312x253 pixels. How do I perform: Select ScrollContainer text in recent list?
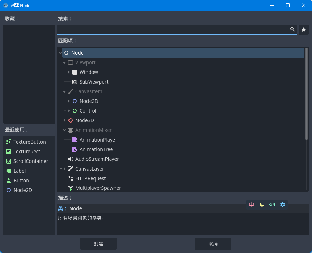31,161
